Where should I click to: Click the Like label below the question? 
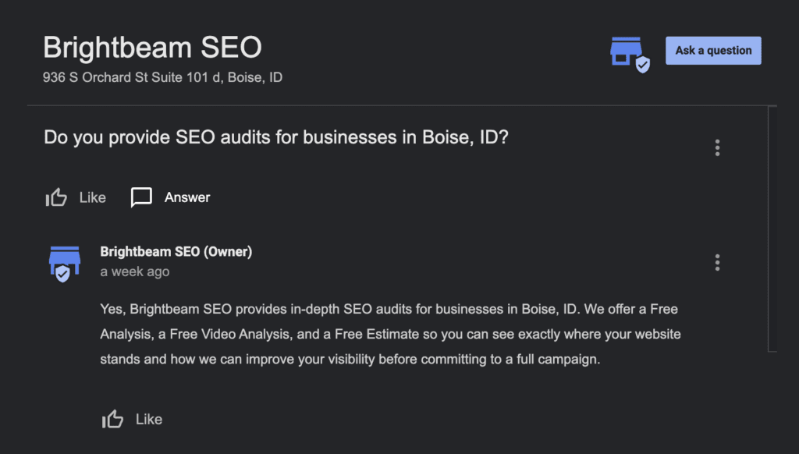[x=92, y=197]
